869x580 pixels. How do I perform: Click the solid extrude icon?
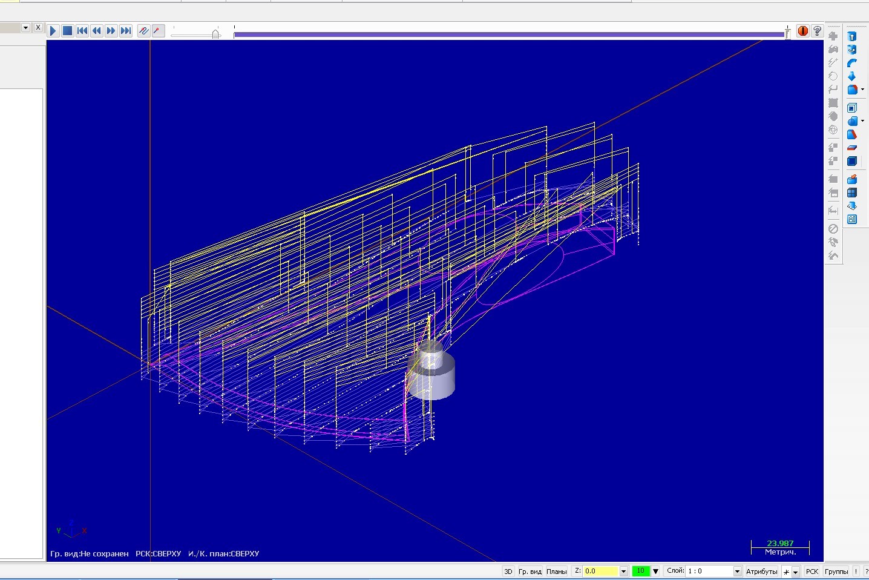[x=852, y=36]
